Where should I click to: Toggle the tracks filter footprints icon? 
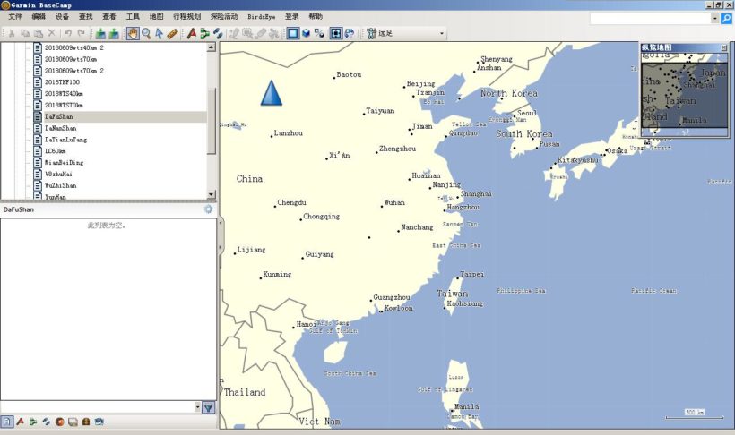tap(47, 422)
